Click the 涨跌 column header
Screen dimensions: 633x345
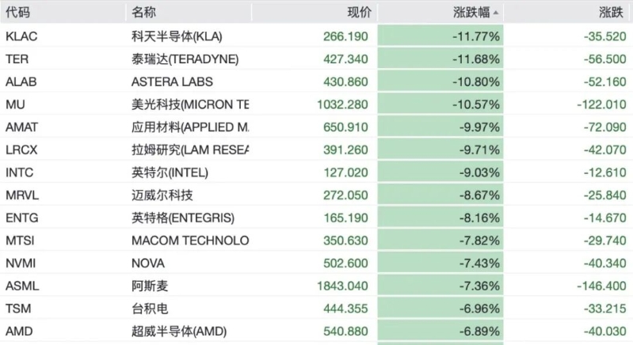[611, 12]
